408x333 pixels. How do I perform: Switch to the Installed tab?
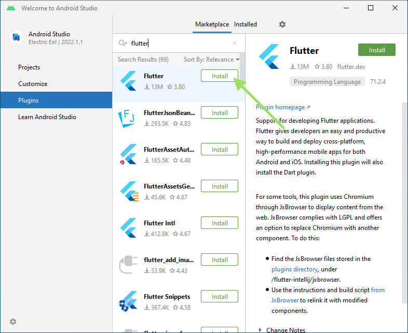pos(246,24)
